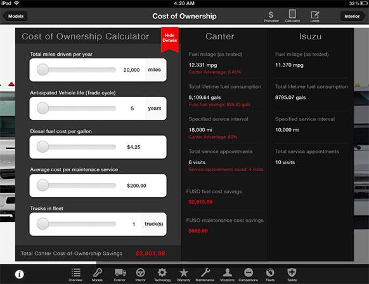Open the Fleets globe icon

[x=270, y=275]
